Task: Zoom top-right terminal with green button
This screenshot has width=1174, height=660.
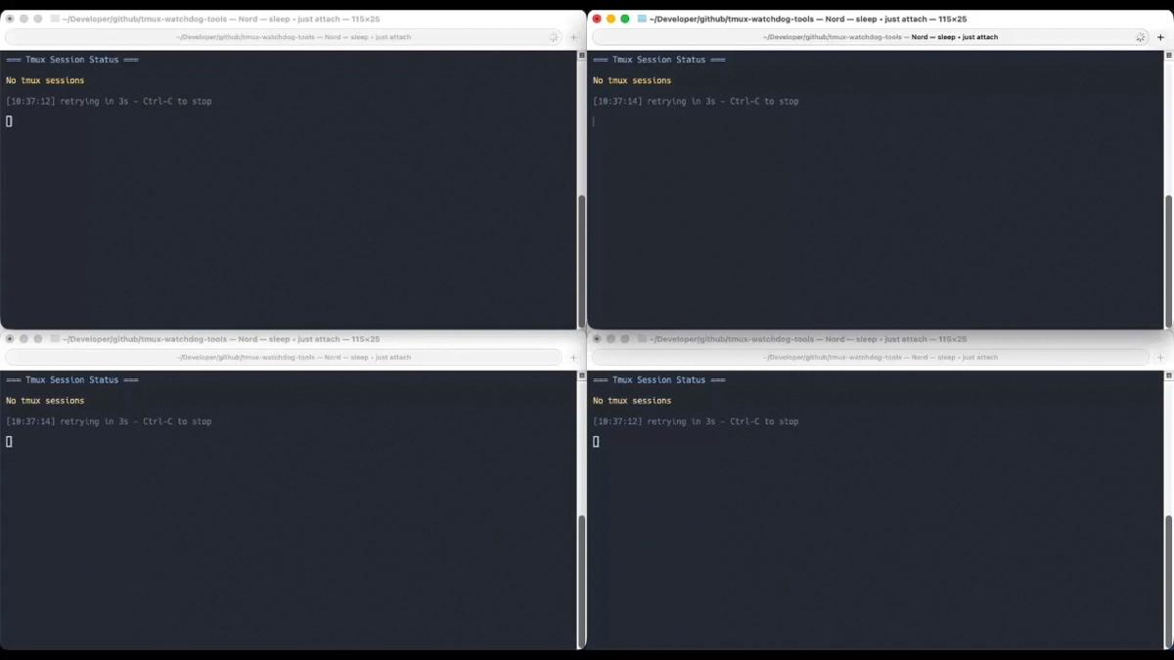Action: [625, 19]
